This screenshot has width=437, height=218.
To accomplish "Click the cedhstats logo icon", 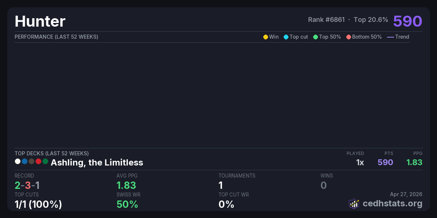I will click(354, 203).
